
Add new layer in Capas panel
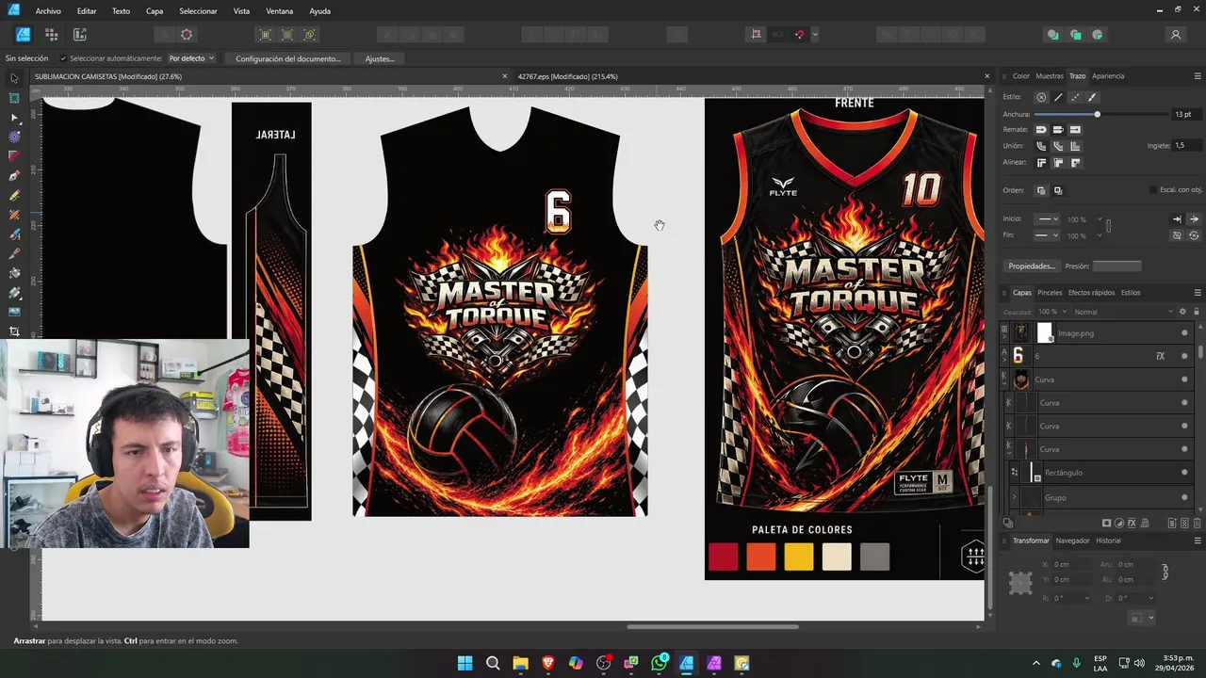click(x=1172, y=523)
